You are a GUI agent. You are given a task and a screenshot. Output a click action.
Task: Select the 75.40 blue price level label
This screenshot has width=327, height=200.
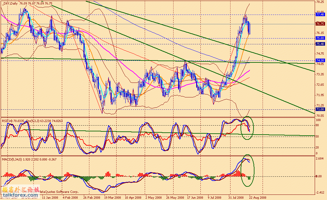(x=320, y=44)
